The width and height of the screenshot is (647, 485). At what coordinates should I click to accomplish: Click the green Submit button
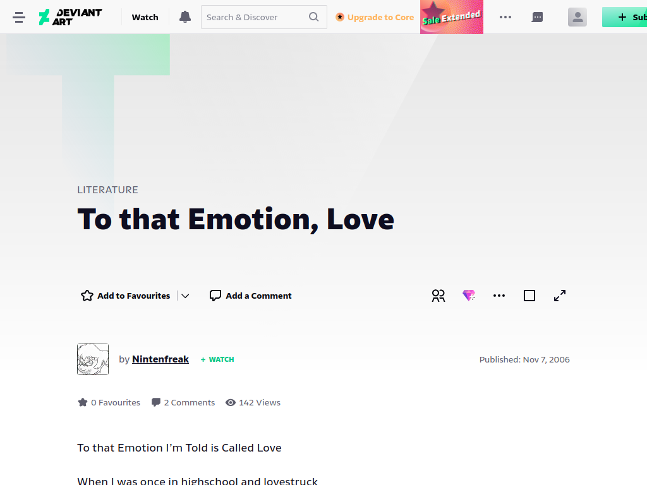click(625, 17)
